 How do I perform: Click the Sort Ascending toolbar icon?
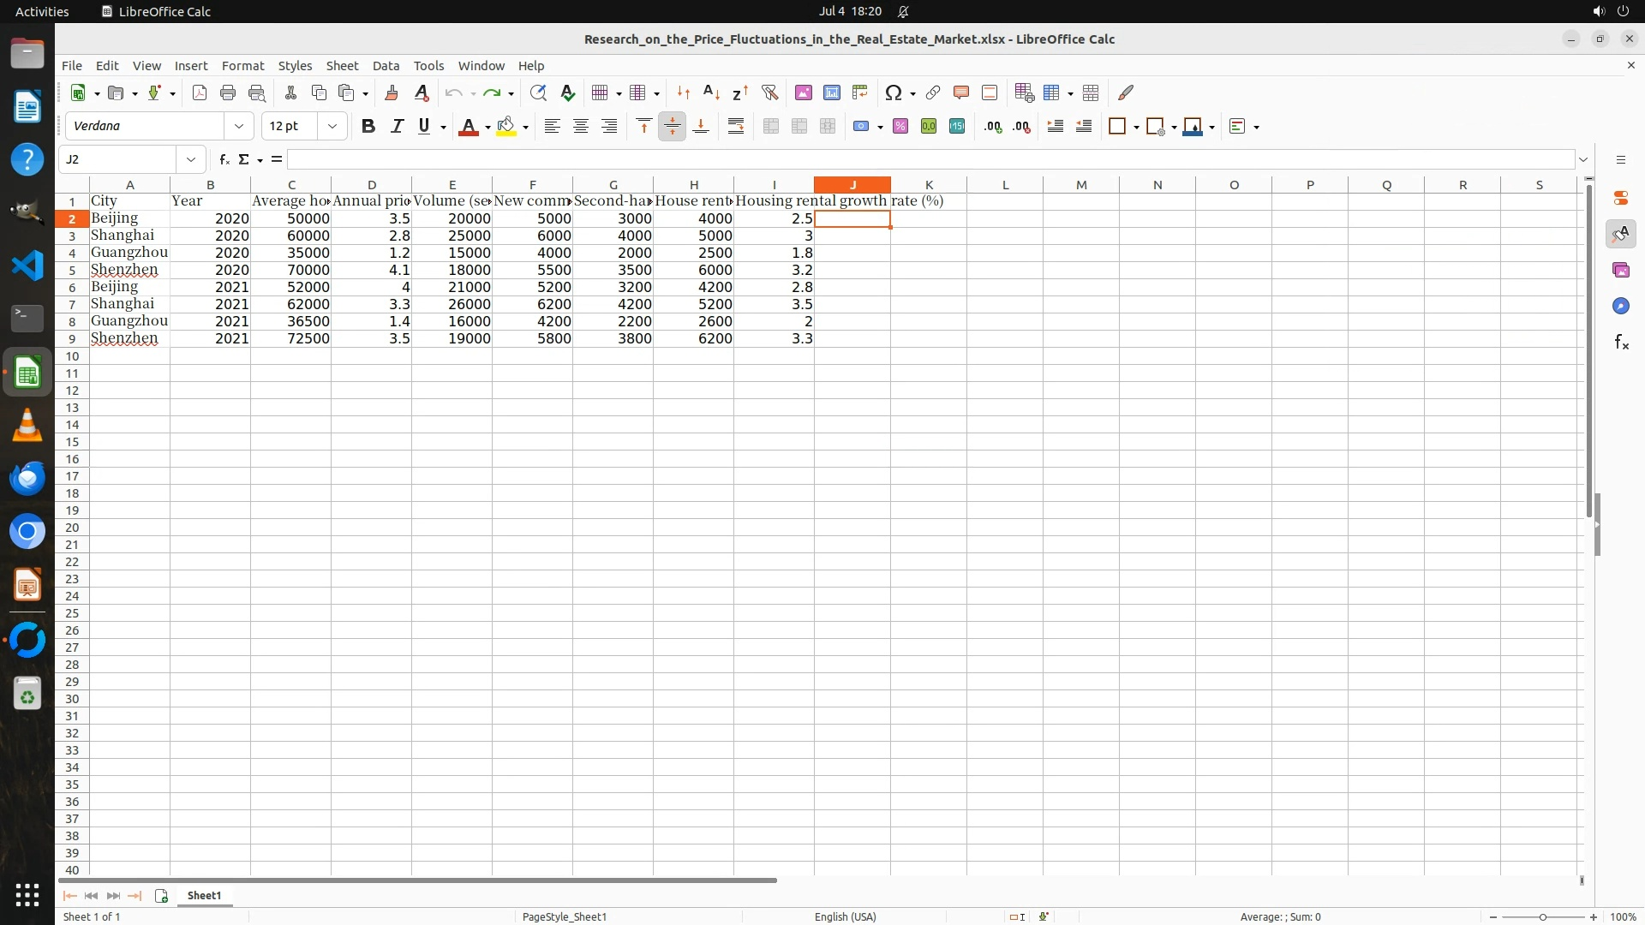click(x=711, y=92)
